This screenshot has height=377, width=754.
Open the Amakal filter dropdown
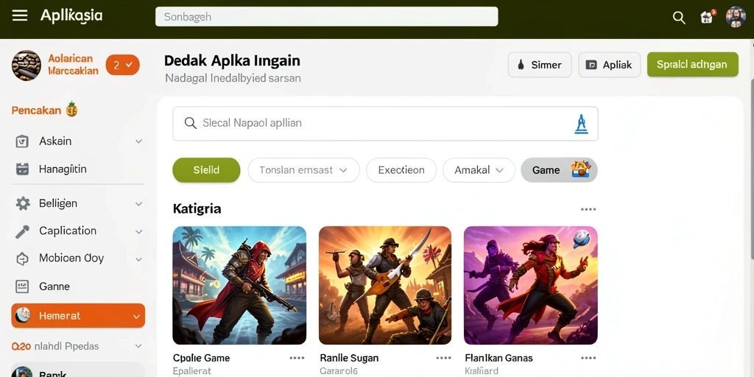[479, 170]
